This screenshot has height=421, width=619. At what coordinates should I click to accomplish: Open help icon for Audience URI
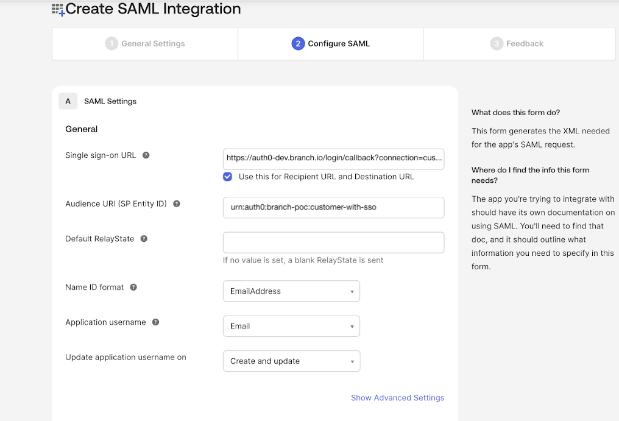(177, 203)
